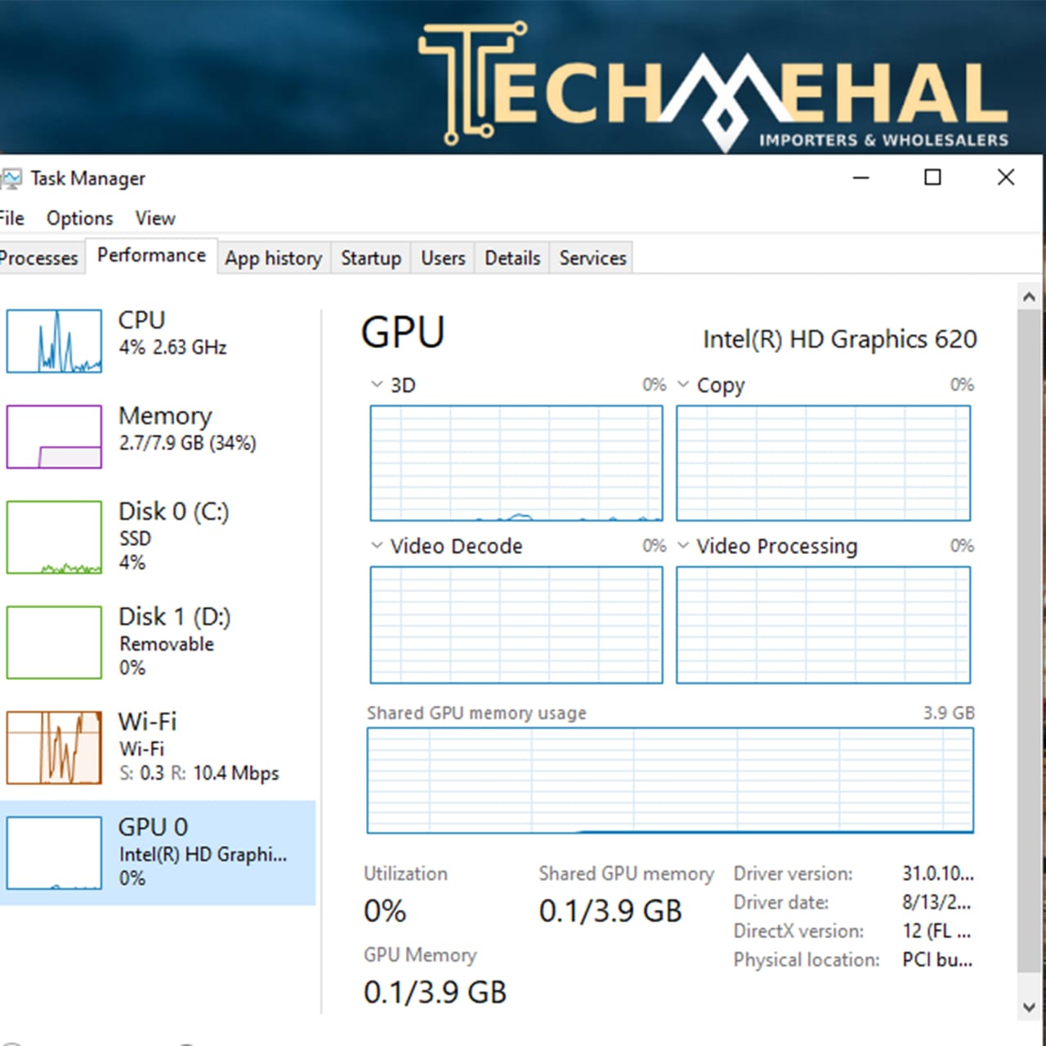Minimize the Task Manager window

tap(860, 177)
